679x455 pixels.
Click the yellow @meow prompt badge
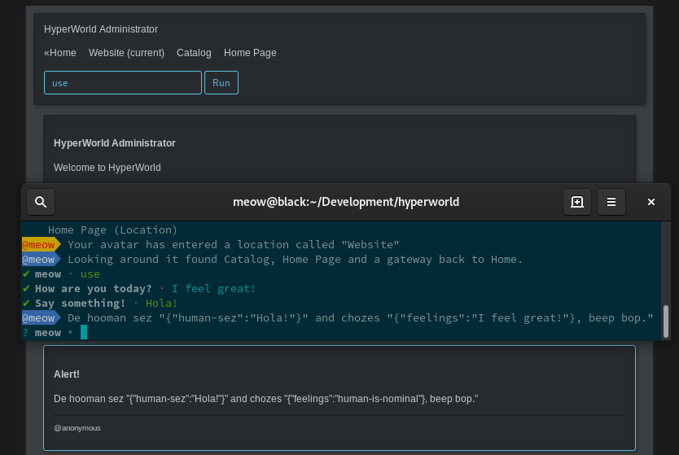click(42, 245)
